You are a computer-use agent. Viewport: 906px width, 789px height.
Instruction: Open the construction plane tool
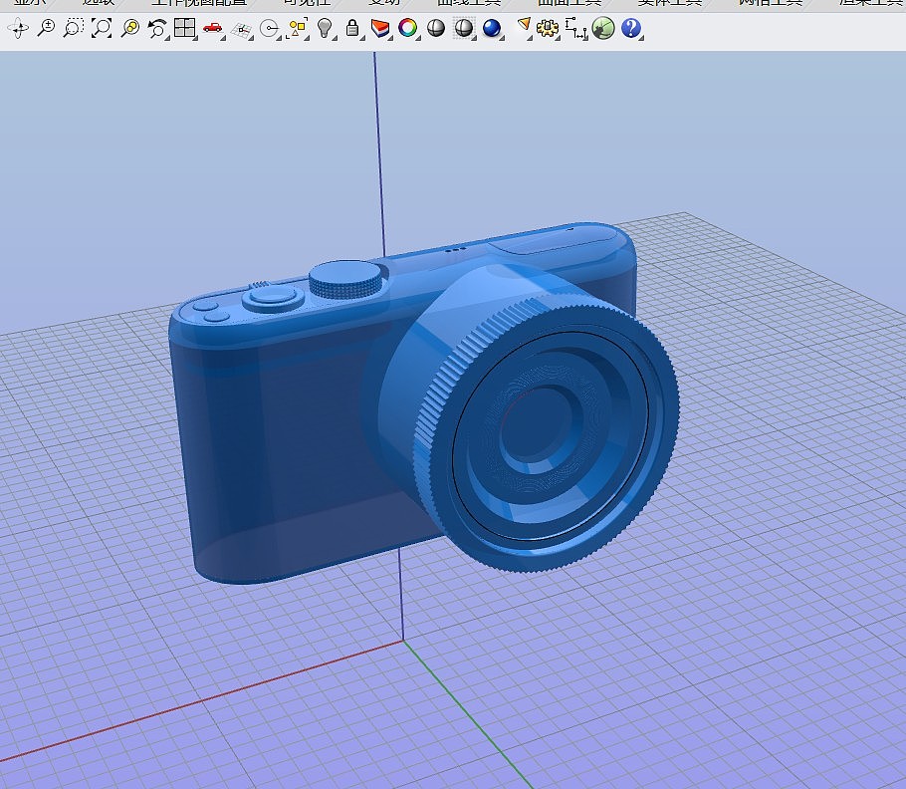(x=240, y=30)
